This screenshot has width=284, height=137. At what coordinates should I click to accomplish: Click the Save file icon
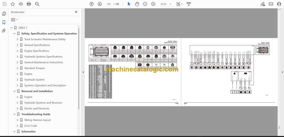pyautogui.click(x=4, y=4)
